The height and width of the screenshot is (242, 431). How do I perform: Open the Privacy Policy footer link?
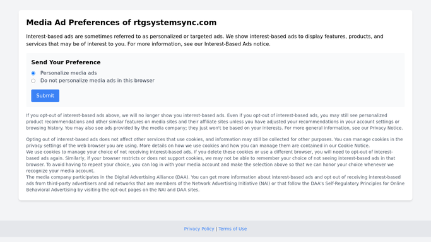(199, 229)
